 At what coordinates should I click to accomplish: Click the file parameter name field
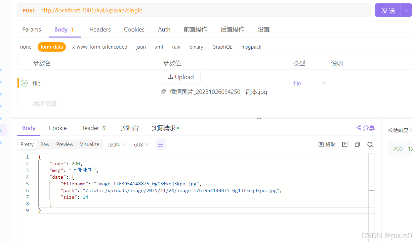pos(37,83)
